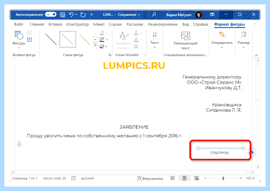Click the vertical scrollbar up arrow
Viewport: 270px width, 191px height.
258,60
